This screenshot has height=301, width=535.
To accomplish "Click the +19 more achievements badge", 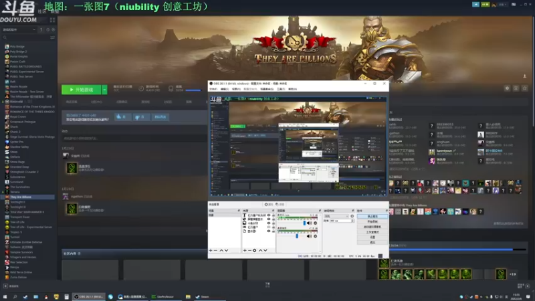I will [512, 274].
